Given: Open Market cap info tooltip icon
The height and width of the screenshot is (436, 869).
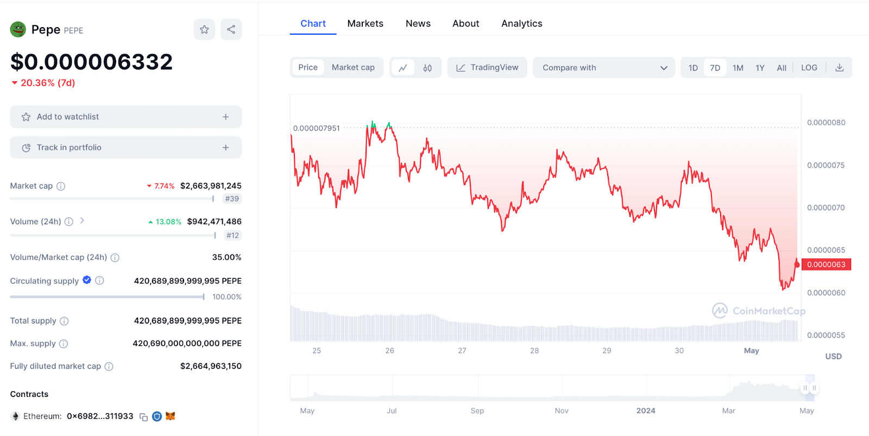Looking at the screenshot, I should 61,186.
